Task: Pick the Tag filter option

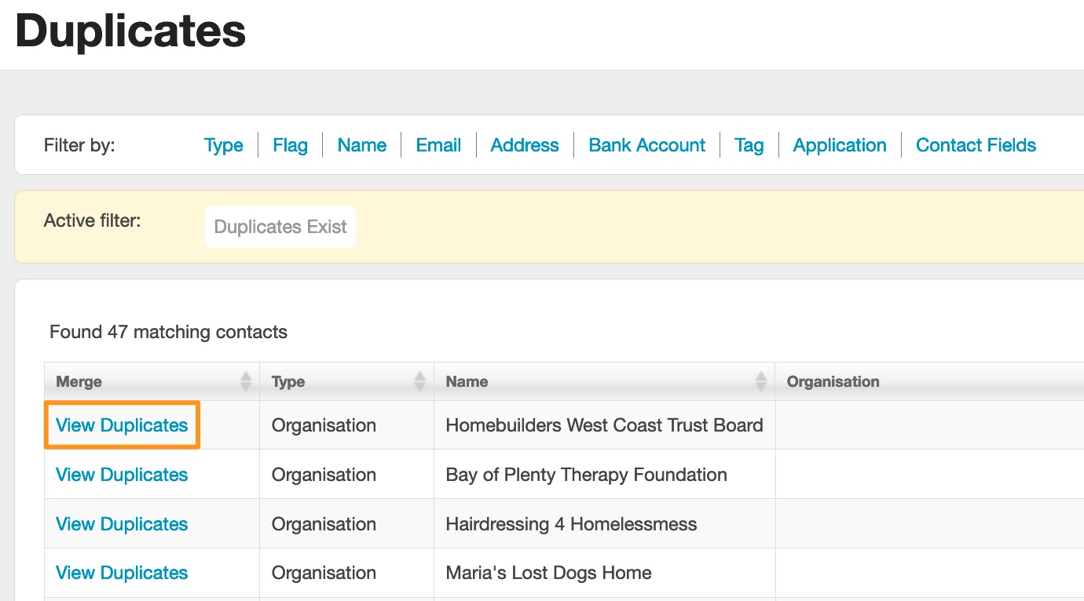Action: click(749, 145)
